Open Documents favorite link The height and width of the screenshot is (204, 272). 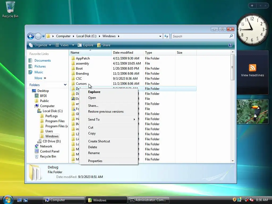click(x=42, y=61)
